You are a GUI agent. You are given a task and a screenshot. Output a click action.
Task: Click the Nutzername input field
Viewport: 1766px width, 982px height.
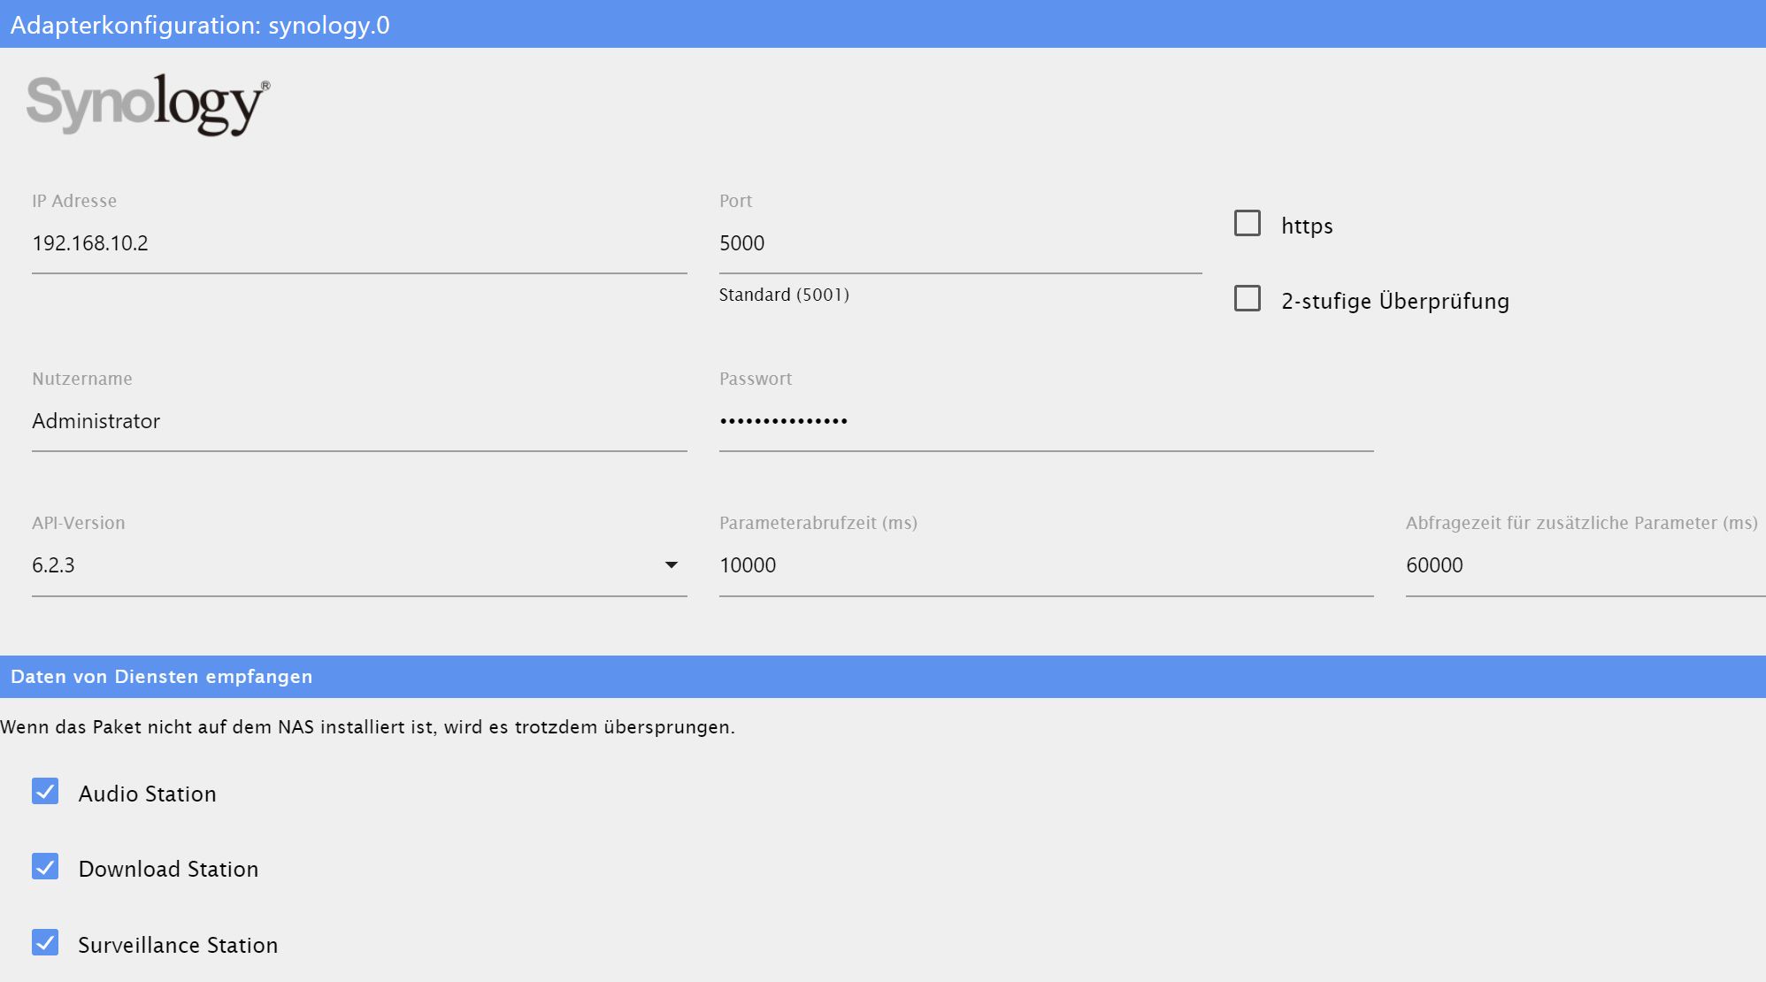click(359, 421)
